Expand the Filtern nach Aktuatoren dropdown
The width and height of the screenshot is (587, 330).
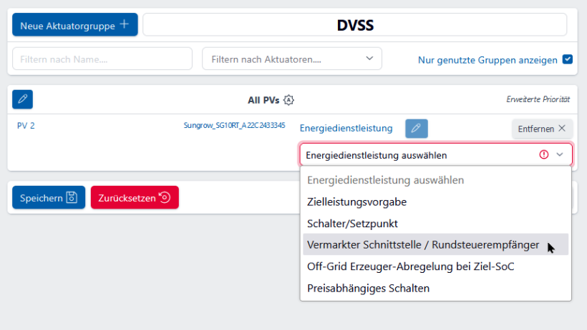(369, 59)
